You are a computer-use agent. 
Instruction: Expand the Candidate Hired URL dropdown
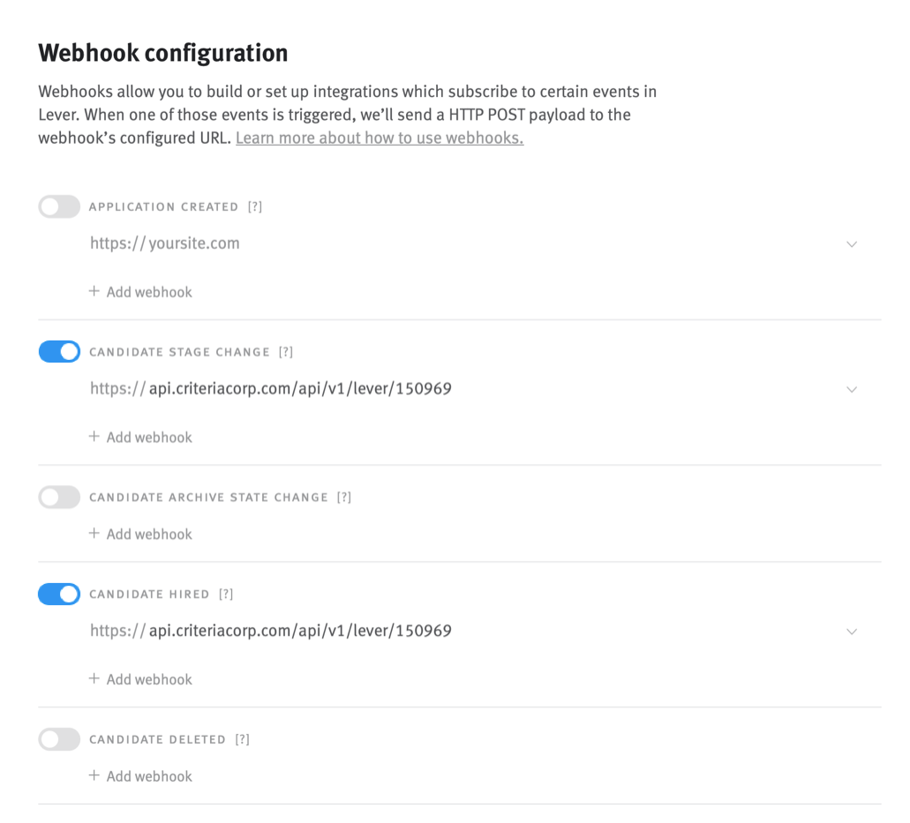click(x=852, y=632)
